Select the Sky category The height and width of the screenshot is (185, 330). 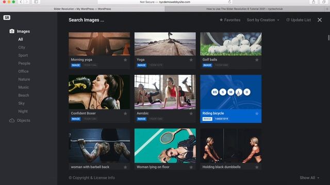(x=21, y=103)
